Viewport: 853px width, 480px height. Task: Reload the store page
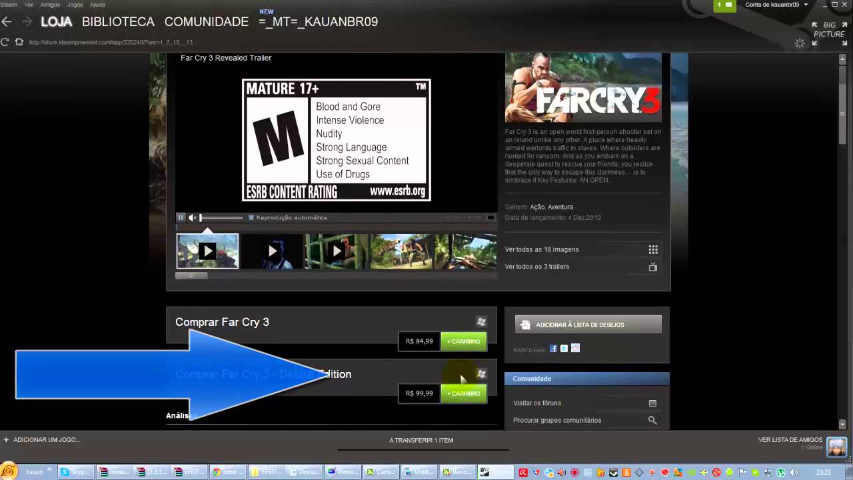point(5,42)
